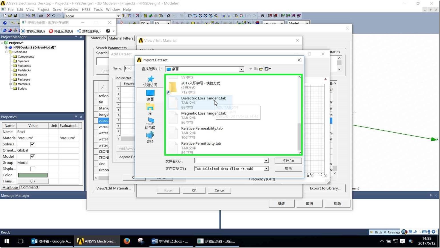The height and width of the screenshot is (248, 440).
Task: Select Magnetic Loss Tangent.tab file
Action: pos(200,118)
